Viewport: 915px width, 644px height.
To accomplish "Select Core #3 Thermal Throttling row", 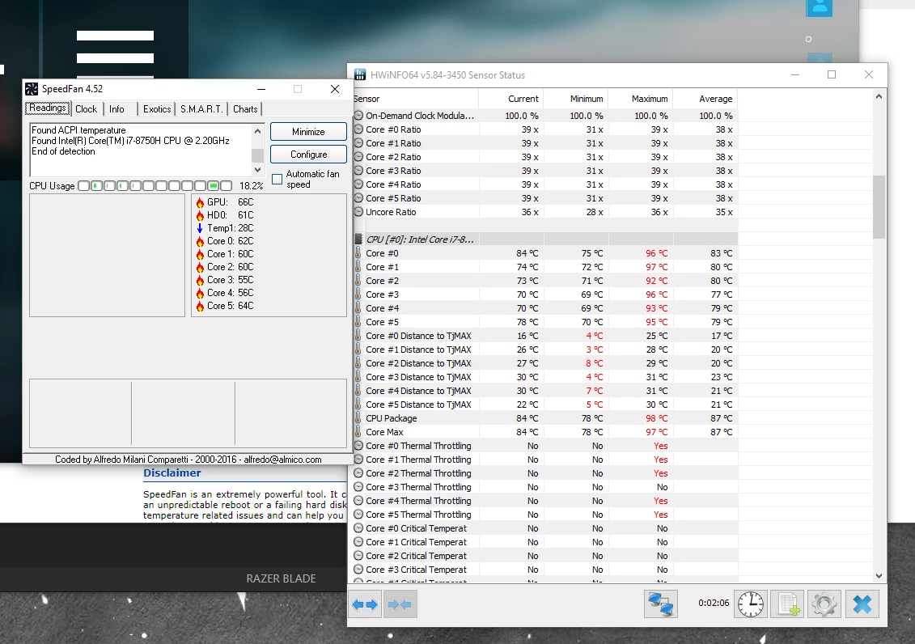I will pos(545,487).
